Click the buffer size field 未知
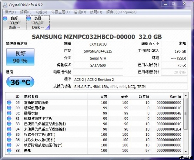Viewport: 194px width, 160px height. 174,44
